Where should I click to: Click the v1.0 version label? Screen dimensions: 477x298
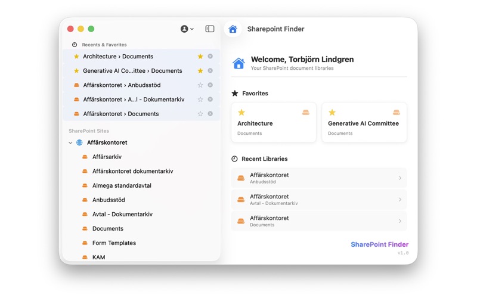pyautogui.click(x=403, y=253)
